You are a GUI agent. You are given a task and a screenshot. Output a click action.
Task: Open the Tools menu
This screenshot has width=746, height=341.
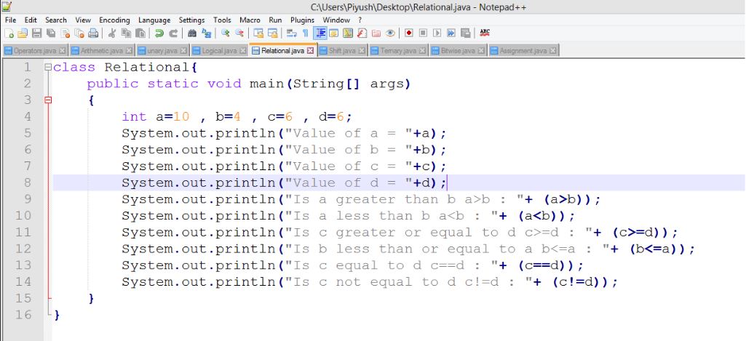tap(222, 20)
